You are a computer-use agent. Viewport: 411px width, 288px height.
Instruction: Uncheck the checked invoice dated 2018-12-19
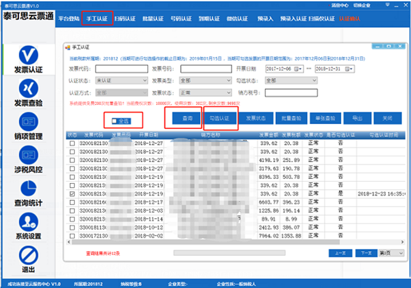coord(73,194)
